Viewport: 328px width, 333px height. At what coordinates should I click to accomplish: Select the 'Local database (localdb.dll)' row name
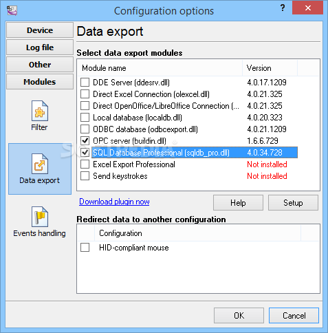tap(138, 118)
